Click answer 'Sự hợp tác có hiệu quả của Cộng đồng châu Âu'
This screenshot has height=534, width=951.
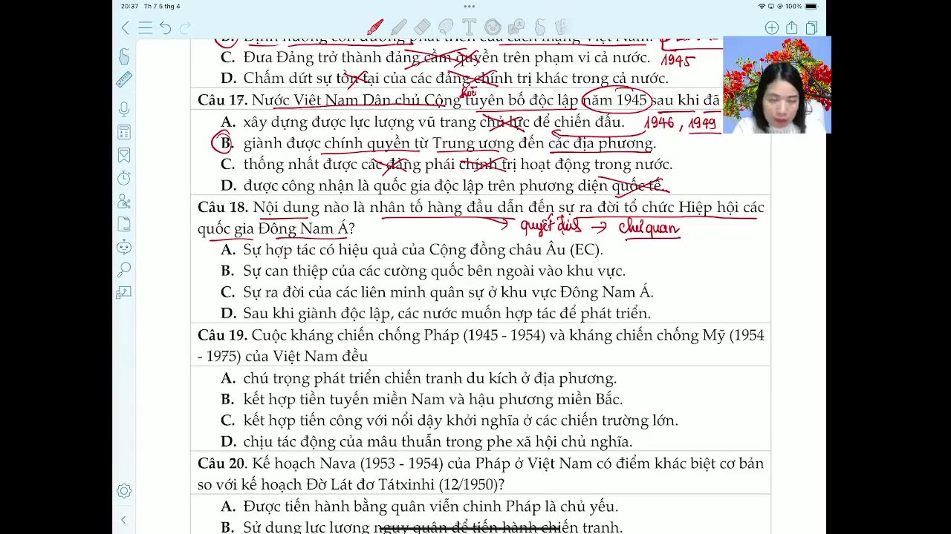click(423, 250)
